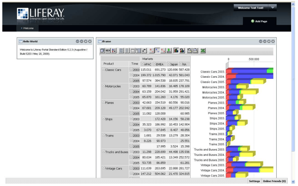Expand the Classic Cars row
Image resolution: width=298 pixels, height=186 pixels.
tap(103, 70)
